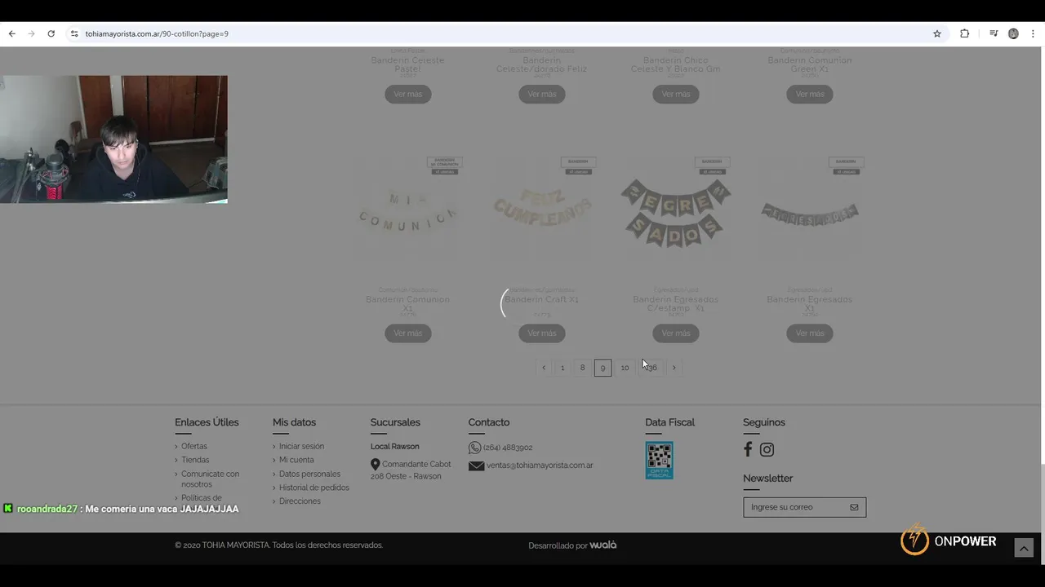This screenshot has width=1045, height=587.
Task: Open the Tiendas link in footer
Action: 195,460
